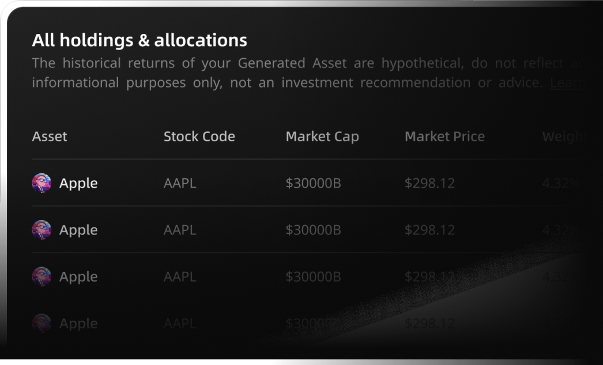Image resolution: width=603 pixels, height=365 pixels.
Task: Select the Apple name in the first row
Action: (x=78, y=183)
